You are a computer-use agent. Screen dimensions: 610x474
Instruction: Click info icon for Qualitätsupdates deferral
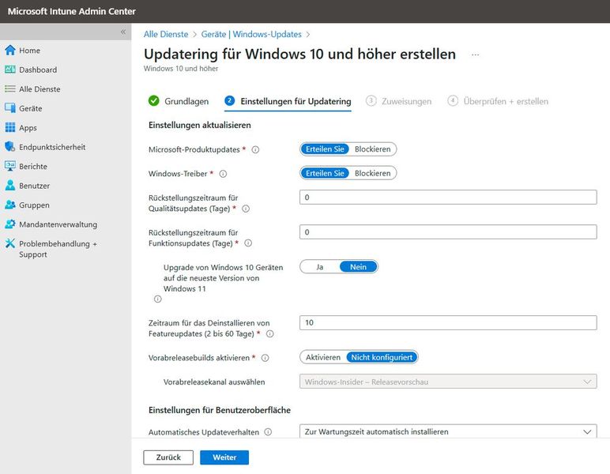pos(246,209)
